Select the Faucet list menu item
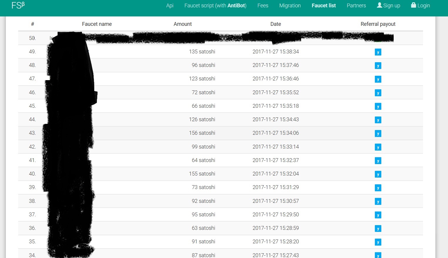The height and width of the screenshot is (258, 448). (x=324, y=6)
